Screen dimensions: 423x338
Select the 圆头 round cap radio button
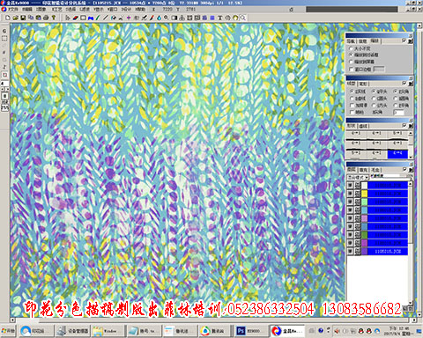[x=374, y=99]
